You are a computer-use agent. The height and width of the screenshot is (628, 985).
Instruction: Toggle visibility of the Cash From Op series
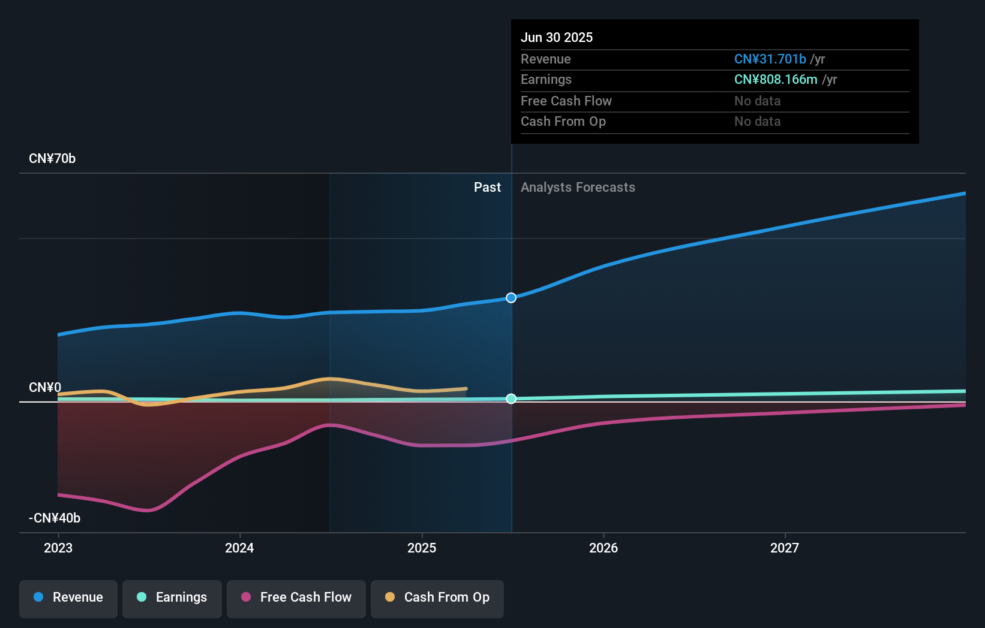point(437,597)
